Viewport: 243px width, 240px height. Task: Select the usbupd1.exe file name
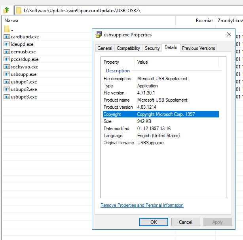[x=24, y=82]
